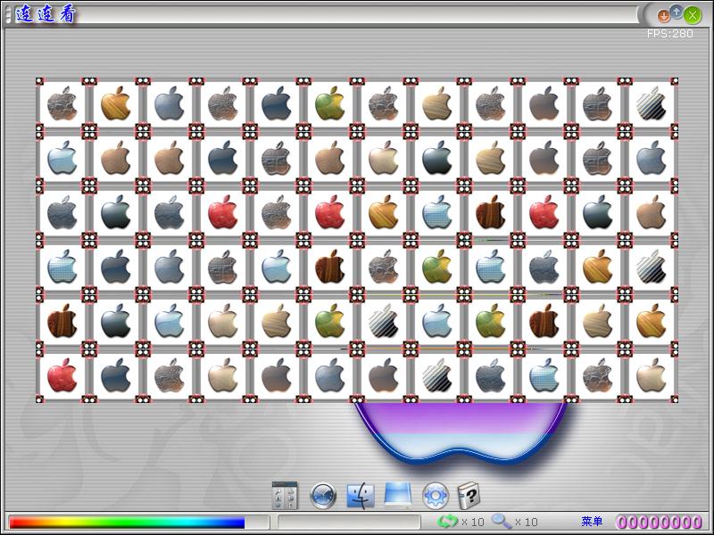Open the blue gear settings icon

point(436,496)
